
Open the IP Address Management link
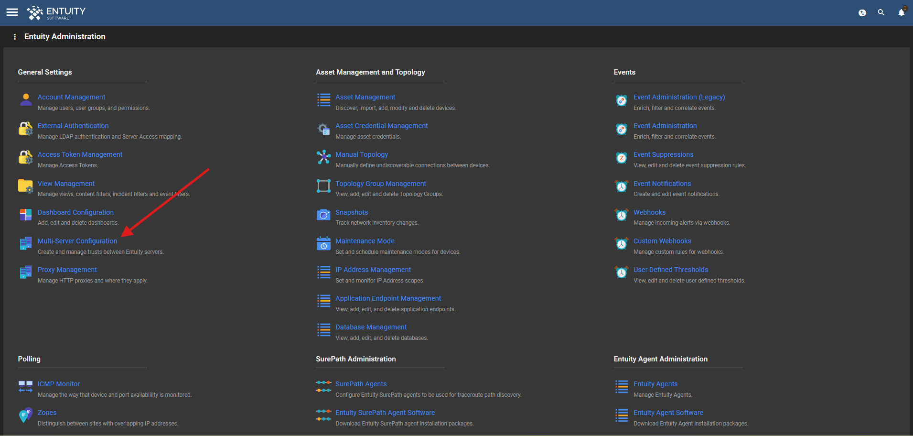coord(373,270)
